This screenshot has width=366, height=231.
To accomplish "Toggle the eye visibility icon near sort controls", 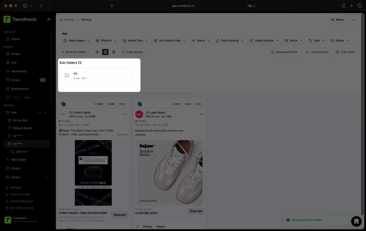I will [97, 52].
